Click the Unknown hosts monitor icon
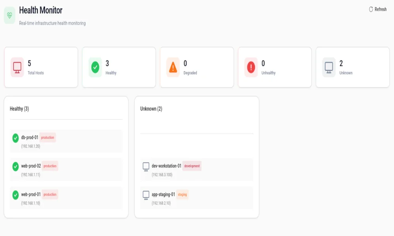 (328, 67)
